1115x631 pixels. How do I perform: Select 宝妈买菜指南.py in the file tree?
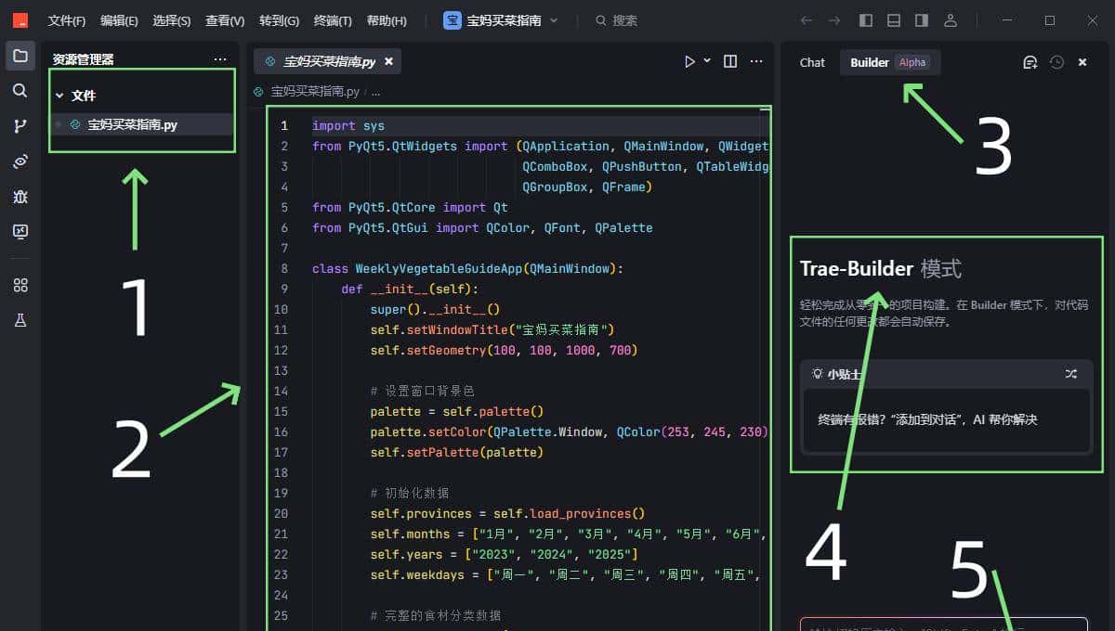pos(132,124)
